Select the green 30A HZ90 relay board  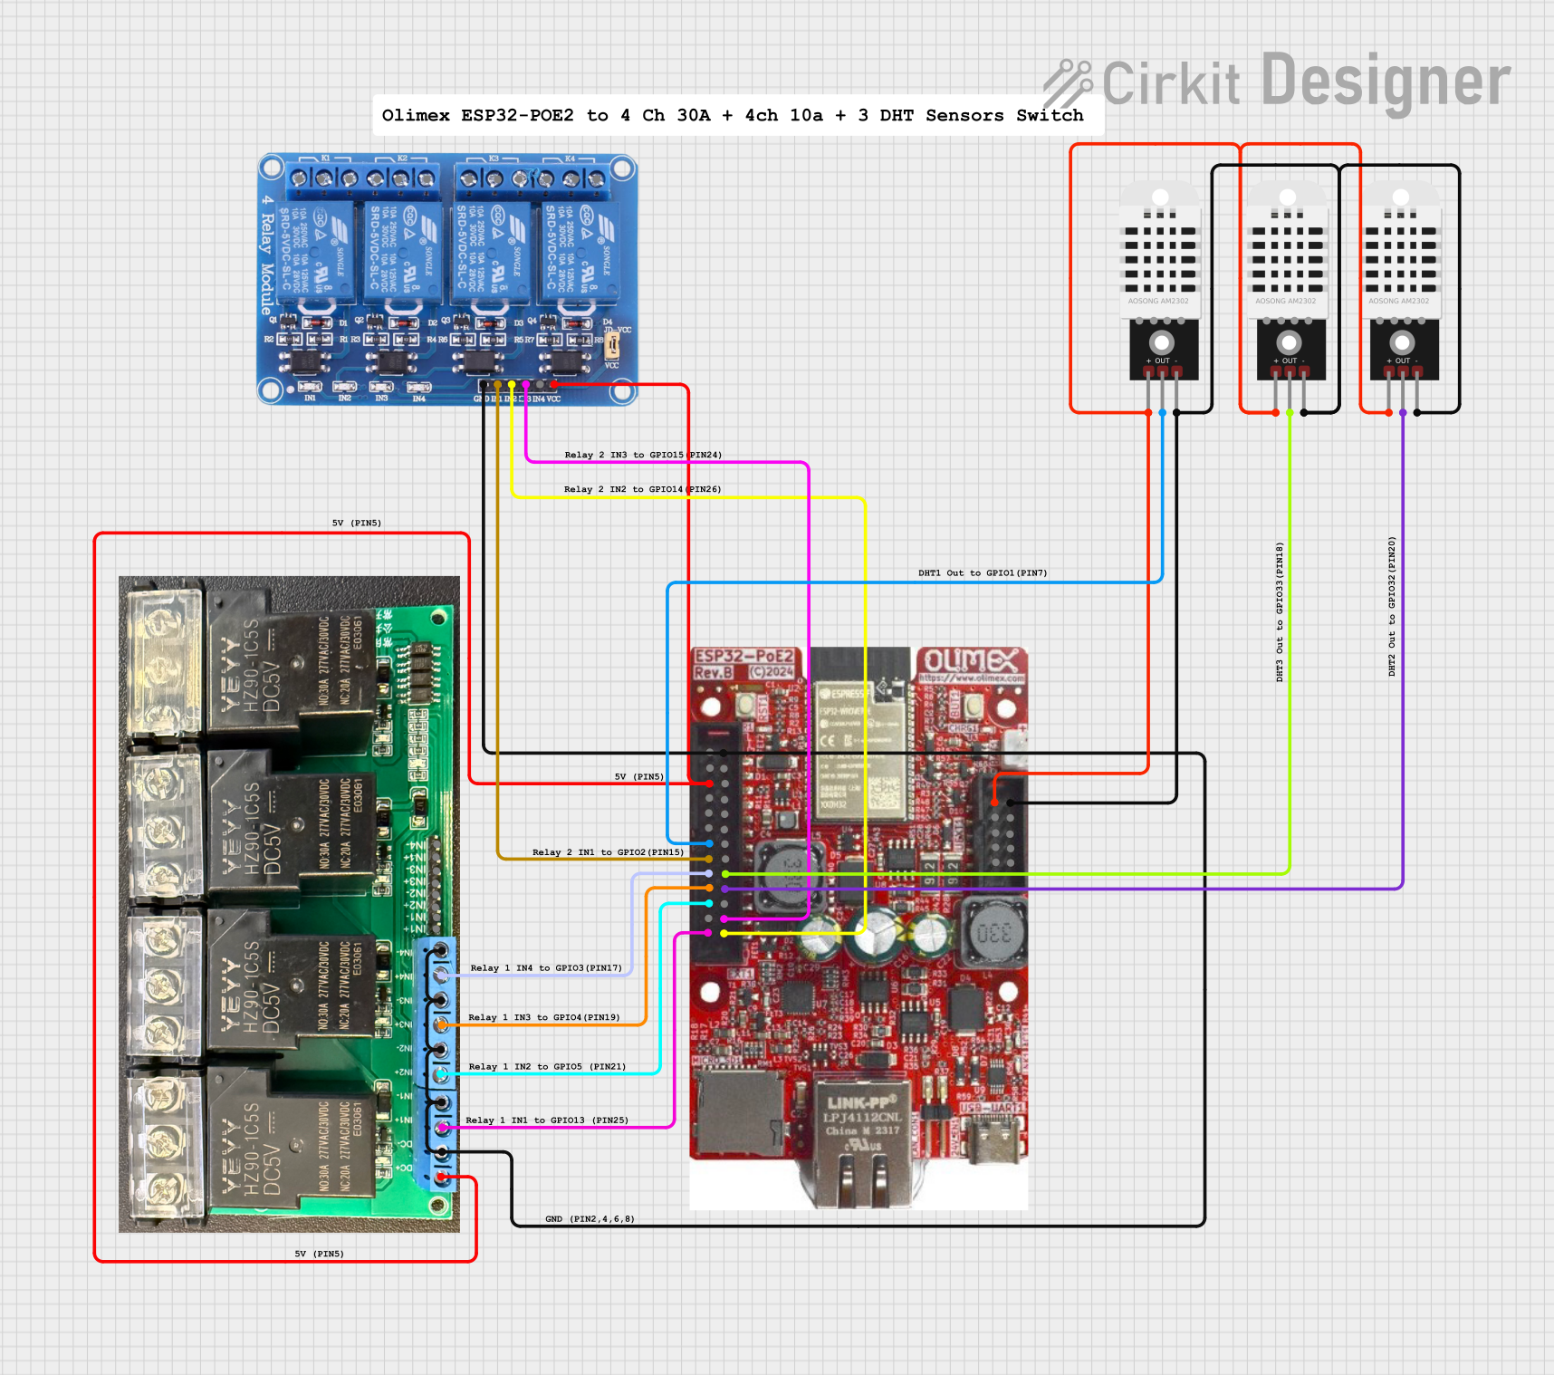pos(289,904)
